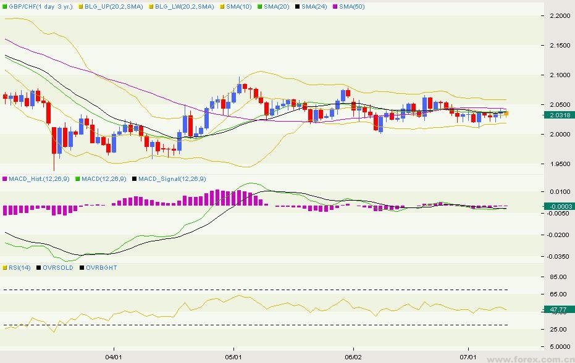Image resolution: width=575 pixels, height=363 pixels.
Task: Click the current price tag 2.0318
Action: pyautogui.click(x=557, y=115)
